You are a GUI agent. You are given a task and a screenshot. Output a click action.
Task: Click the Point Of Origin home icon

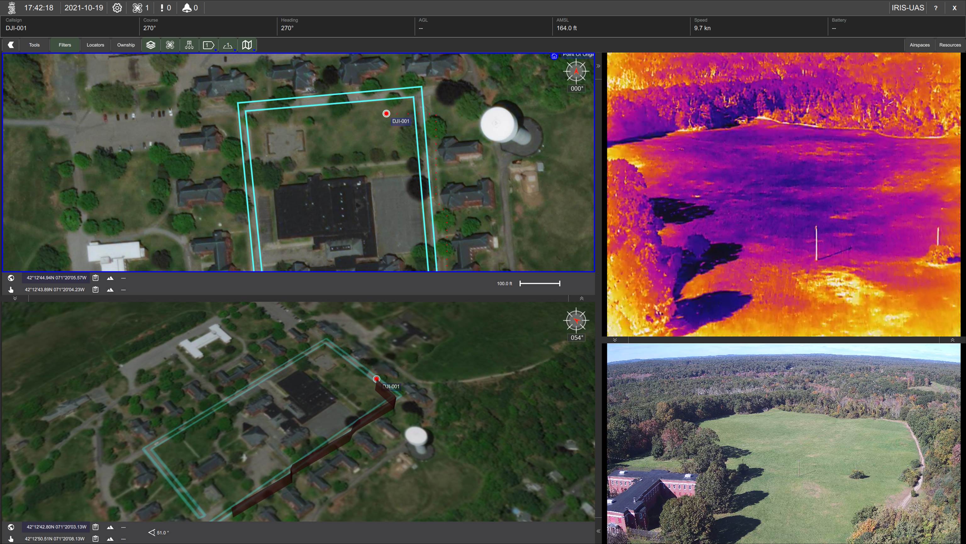(x=554, y=56)
